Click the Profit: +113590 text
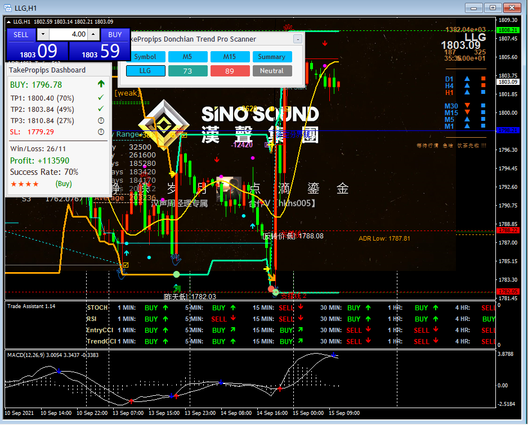The image size is (528, 425). (39, 161)
